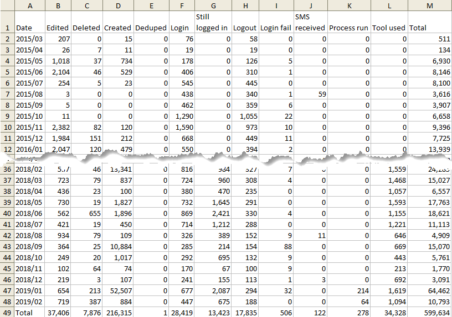Select column M header

(429, 5)
